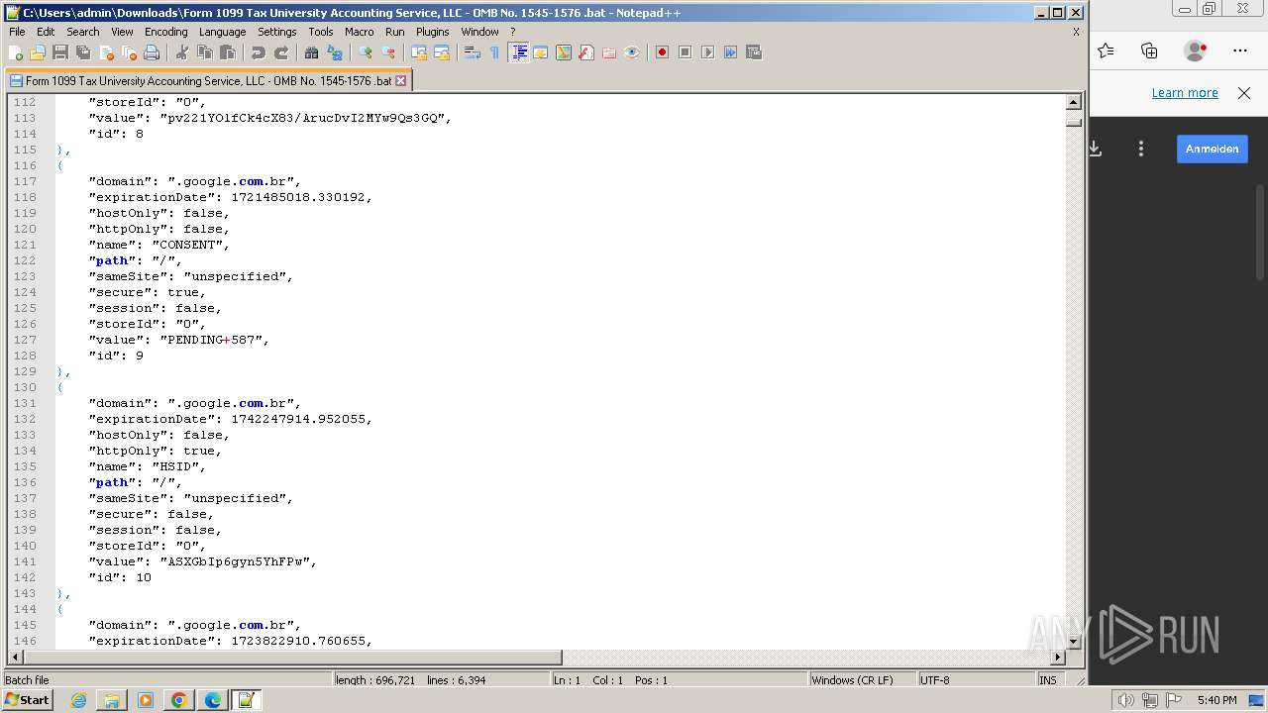Image resolution: width=1268 pixels, height=713 pixels.
Task: Click the Paste toolbar icon
Action: click(x=228, y=52)
